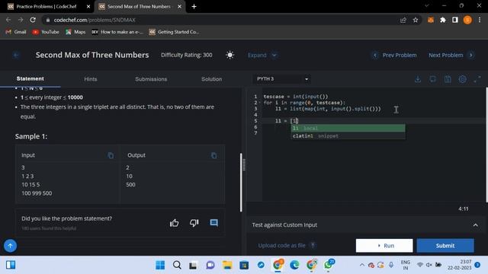Screen dimensions: 488x274
Task: Select the 'clatin1 snippet' autocomplete suggestion
Action: pos(348,135)
